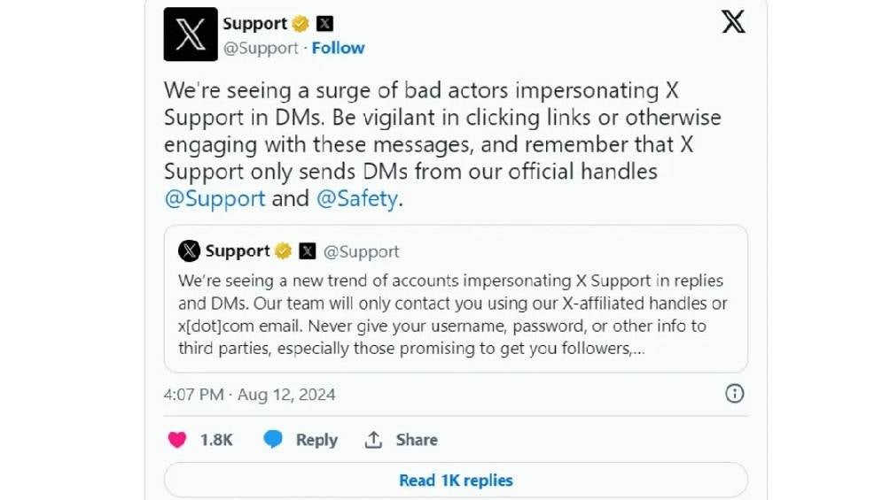Click the gold verified badge beside Support
890x500 pixels.
pyautogui.click(x=301, y=24)
